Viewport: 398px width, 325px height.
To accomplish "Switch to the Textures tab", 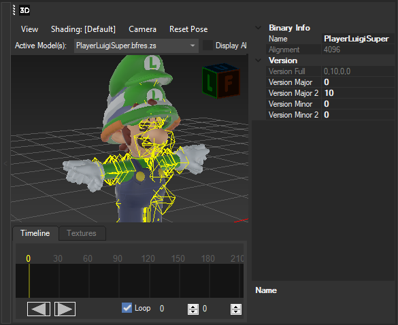I will pos(82,233).
